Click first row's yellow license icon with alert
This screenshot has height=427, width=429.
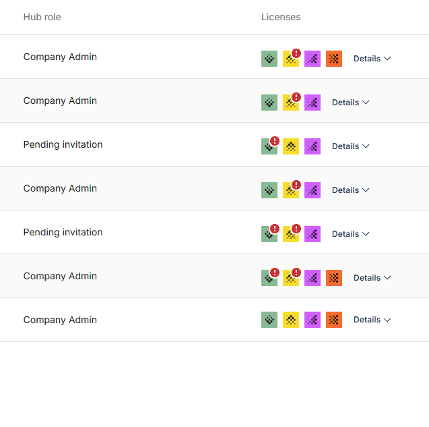pyautogui.click(x=291, y=59)
